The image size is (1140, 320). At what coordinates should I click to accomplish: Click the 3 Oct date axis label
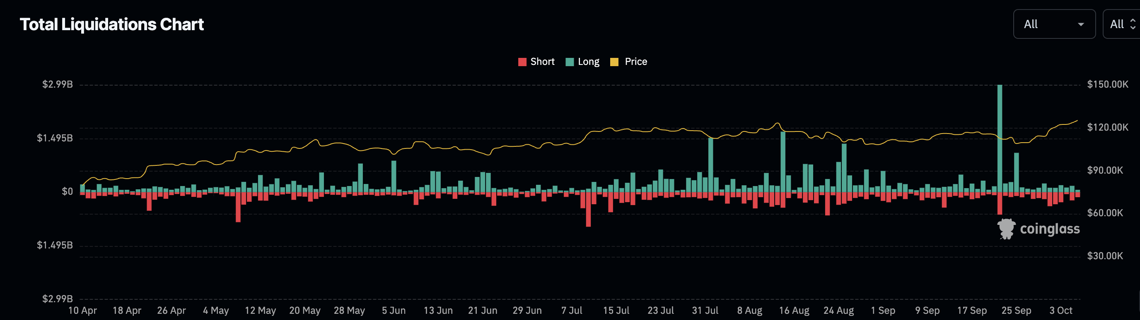[1061, 310]
